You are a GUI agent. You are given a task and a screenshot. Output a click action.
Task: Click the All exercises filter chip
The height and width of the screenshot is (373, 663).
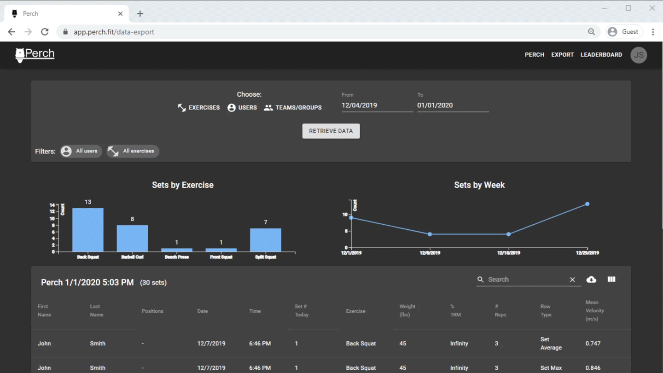click(x=133, y=151)
